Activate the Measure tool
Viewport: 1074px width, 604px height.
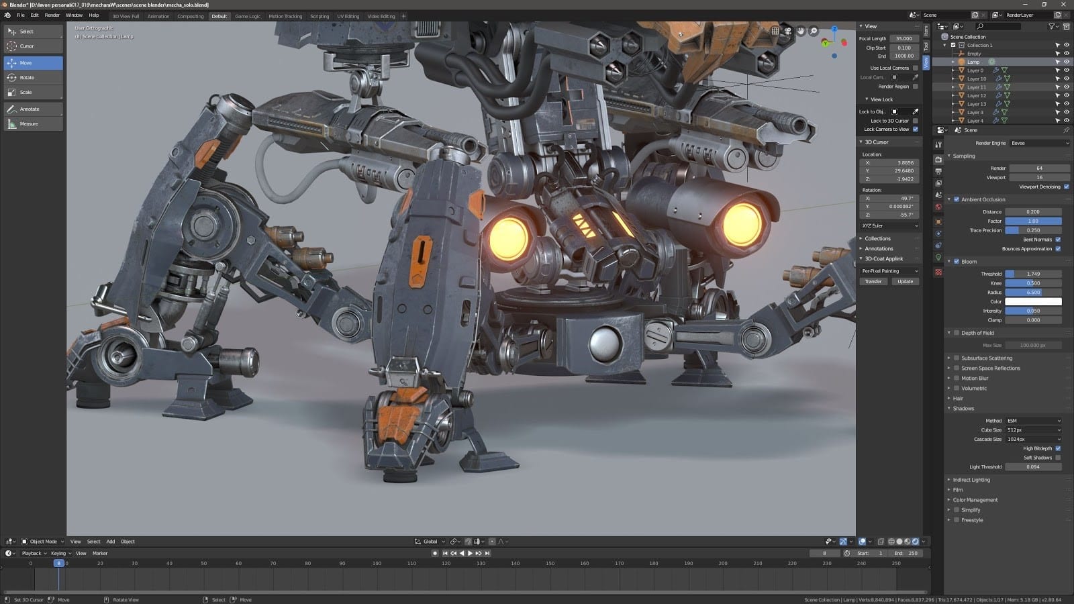tap(34, 124)
